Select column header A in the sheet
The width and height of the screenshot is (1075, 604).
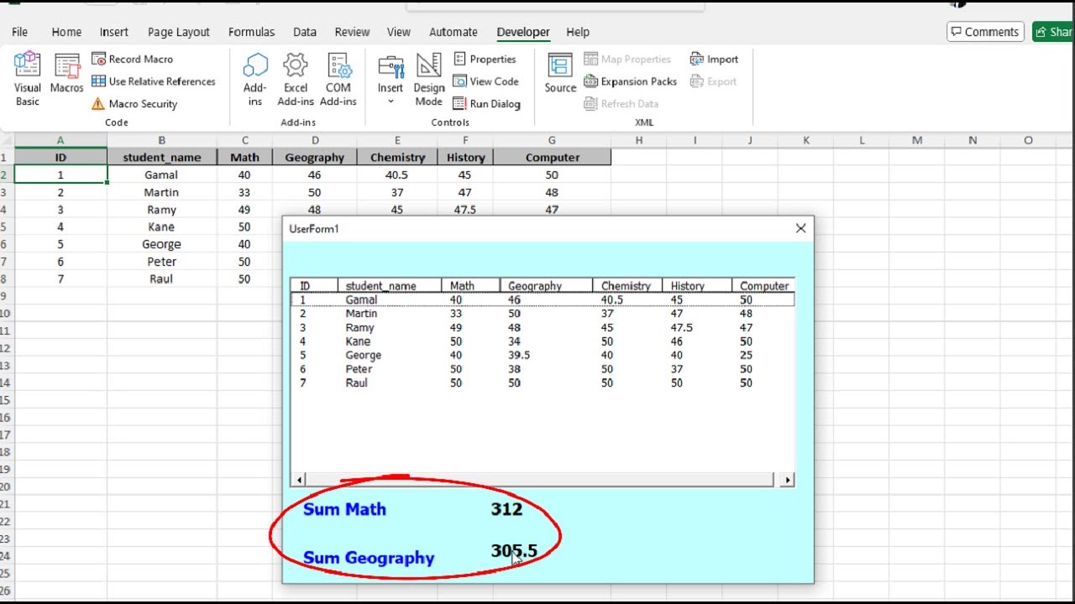(60, 140)
